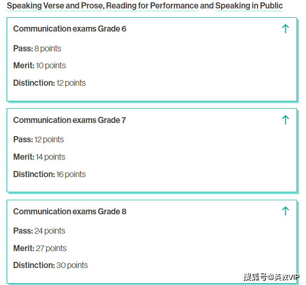This screenshot has width=306, height=285.
Task: Collapse Grade 8 section with arrow icon
Action: pos(285,211)
